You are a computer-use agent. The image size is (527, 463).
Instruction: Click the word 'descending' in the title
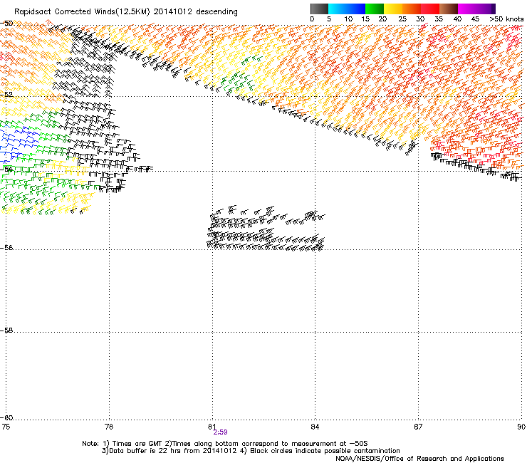216,12
